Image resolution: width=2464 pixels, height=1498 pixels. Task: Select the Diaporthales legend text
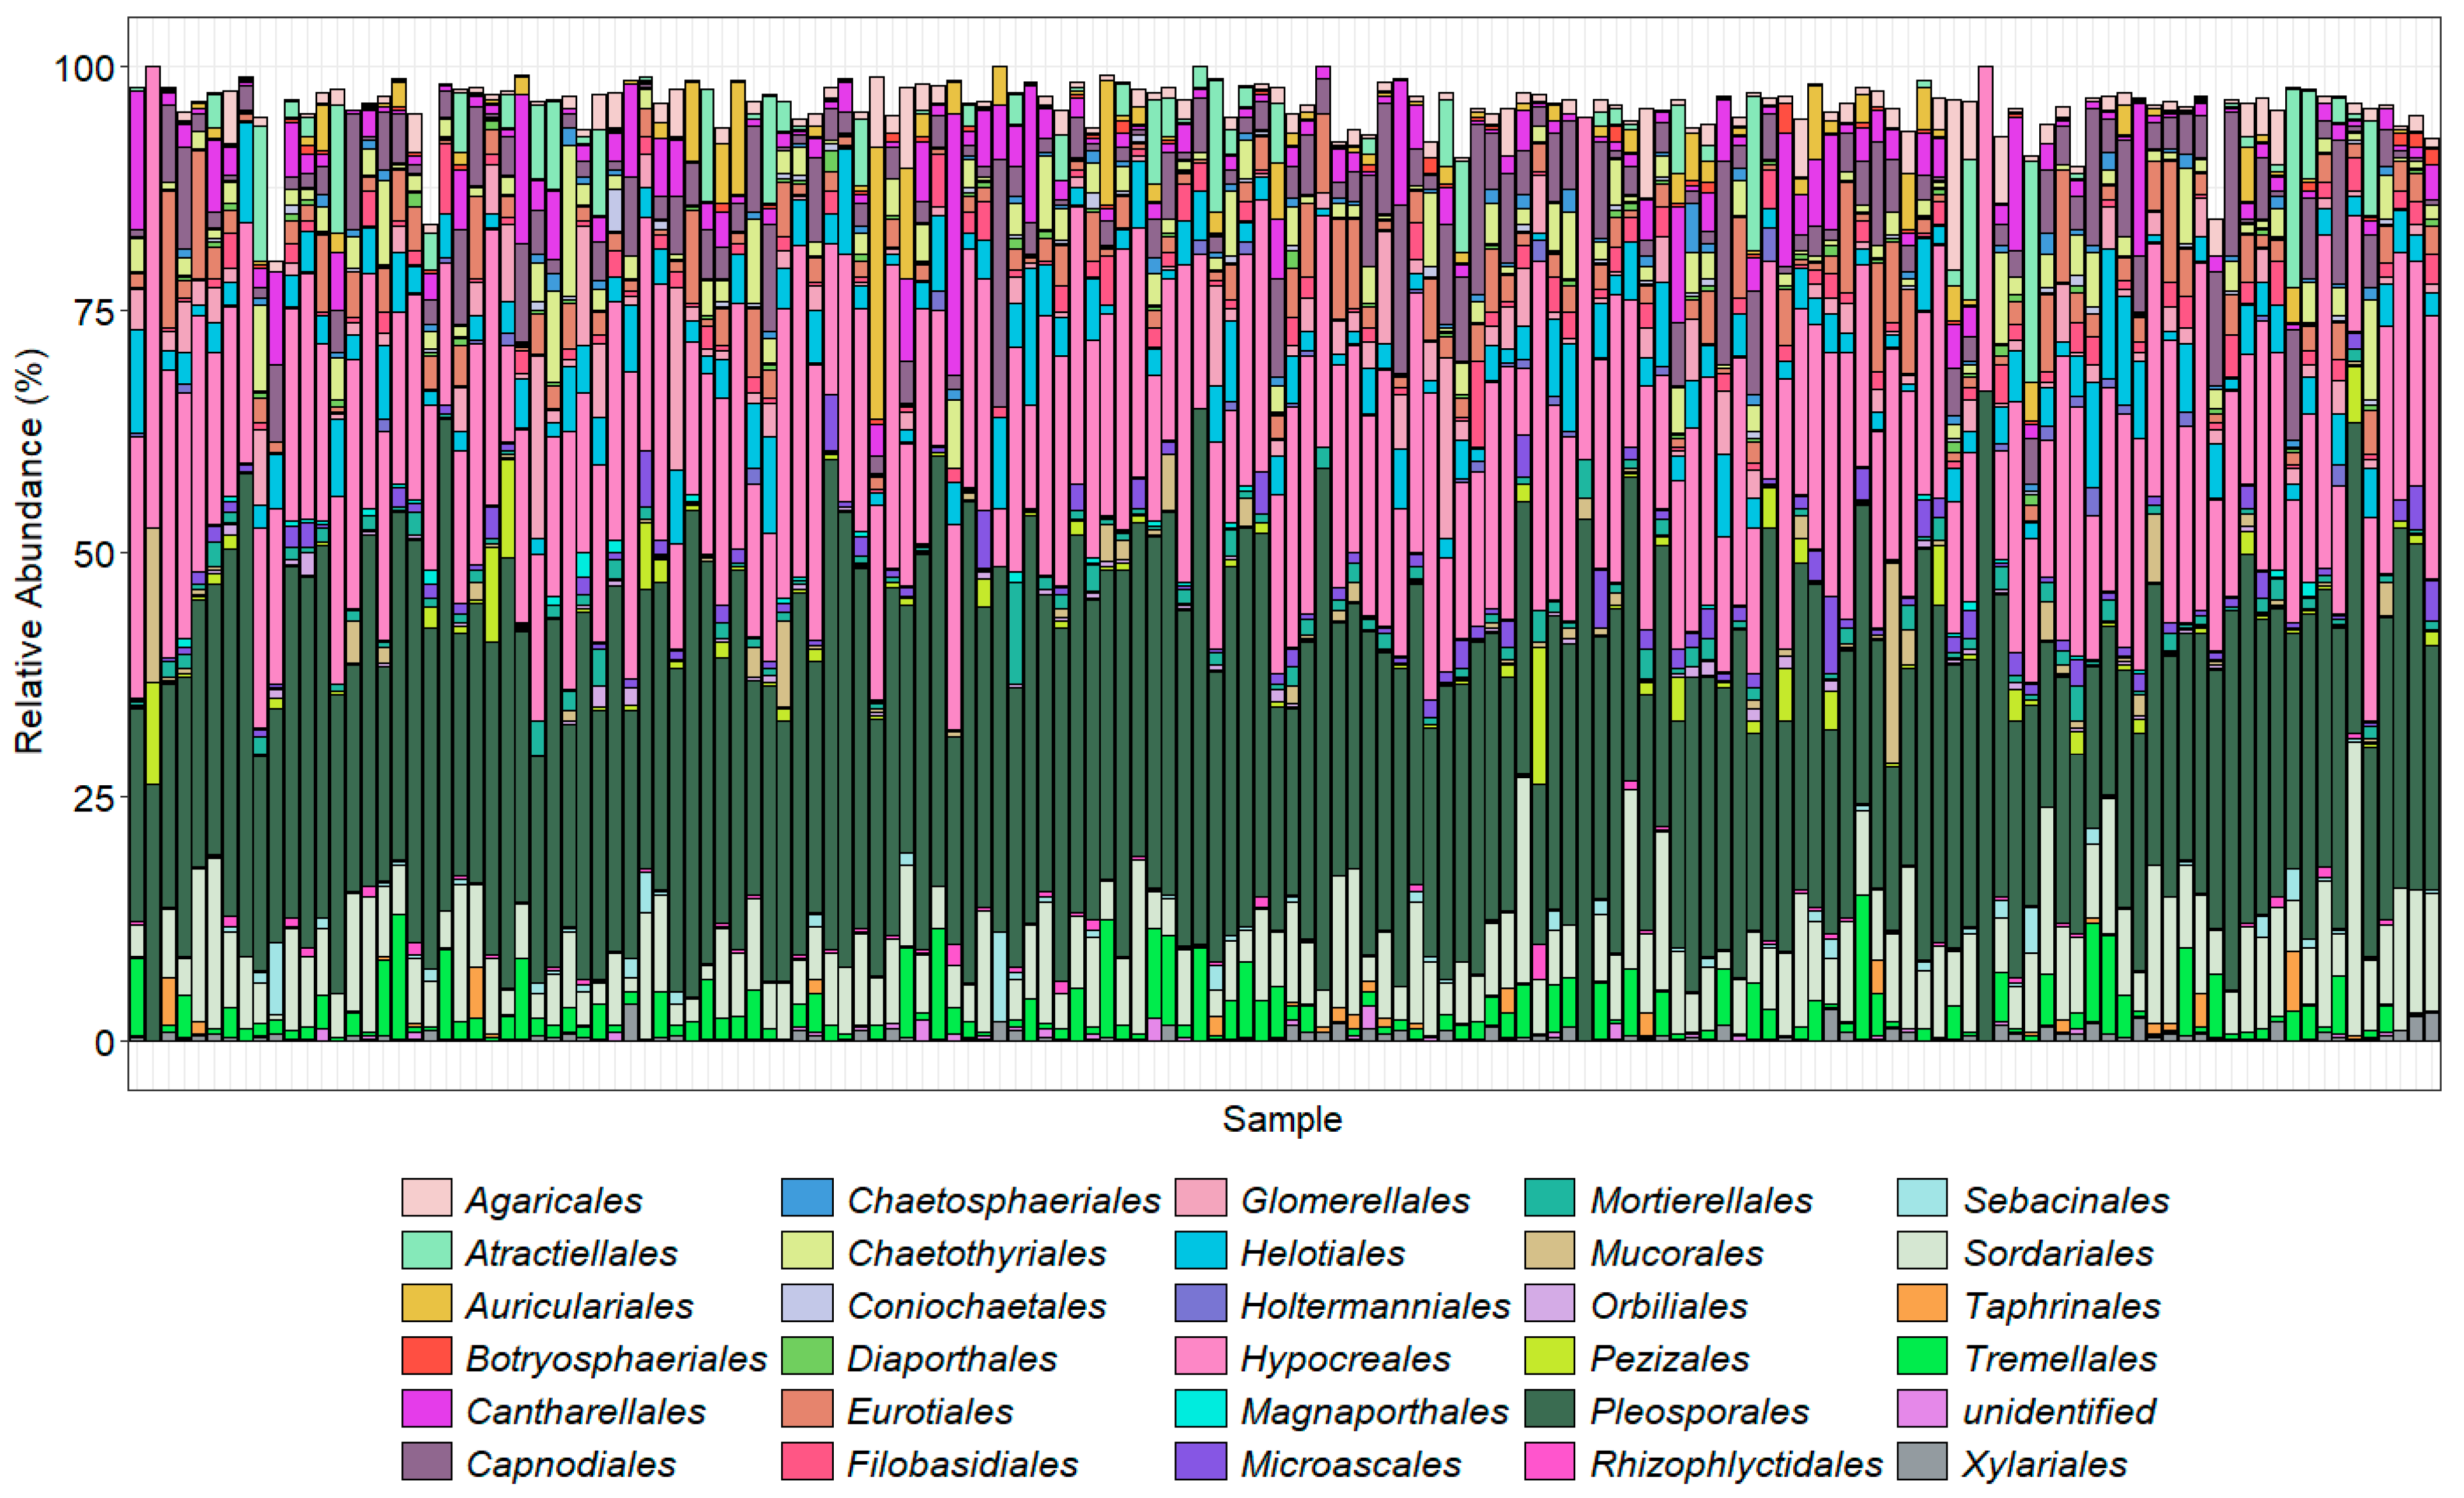[x=952, y=1359]
